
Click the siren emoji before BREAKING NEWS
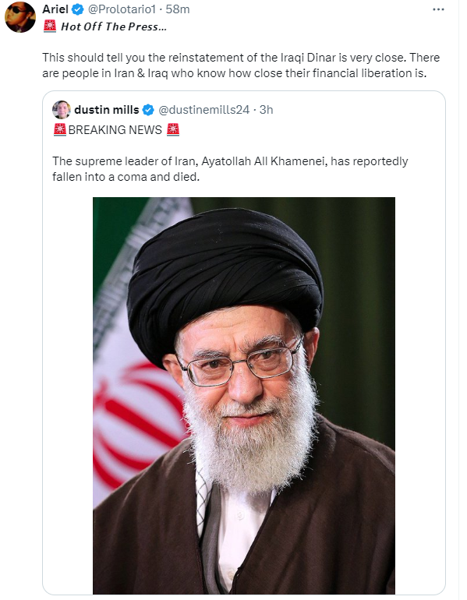pos(60,129)
